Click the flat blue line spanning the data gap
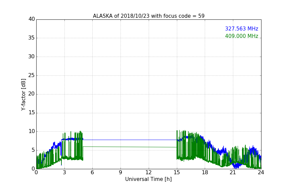 [130, 140]
